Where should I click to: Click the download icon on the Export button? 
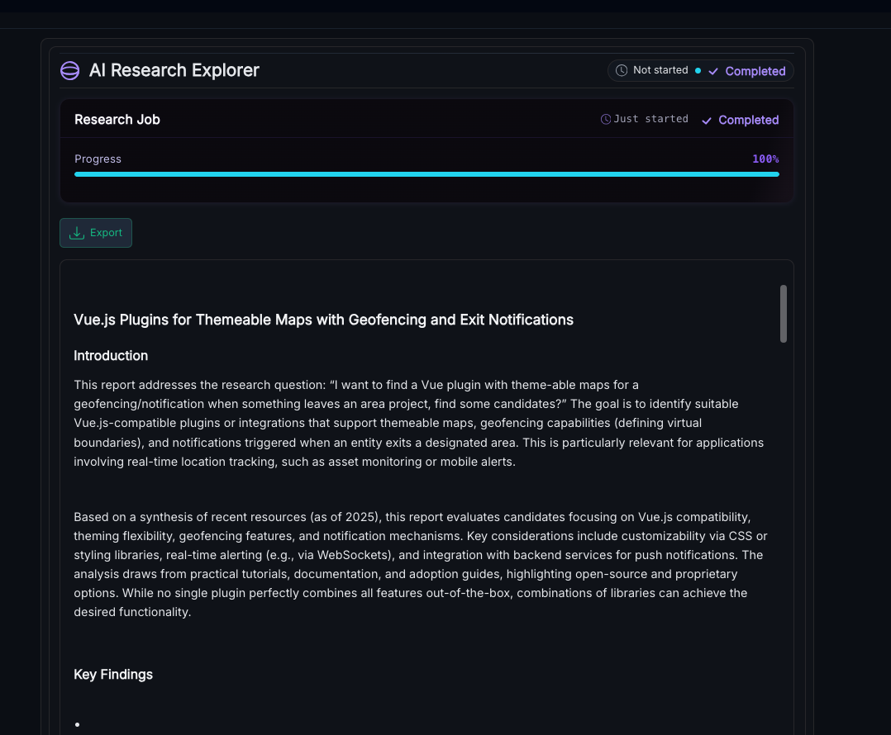click(x=77, y=233)
